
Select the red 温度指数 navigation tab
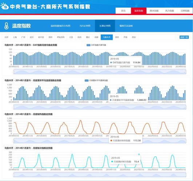tap(139, 11)
